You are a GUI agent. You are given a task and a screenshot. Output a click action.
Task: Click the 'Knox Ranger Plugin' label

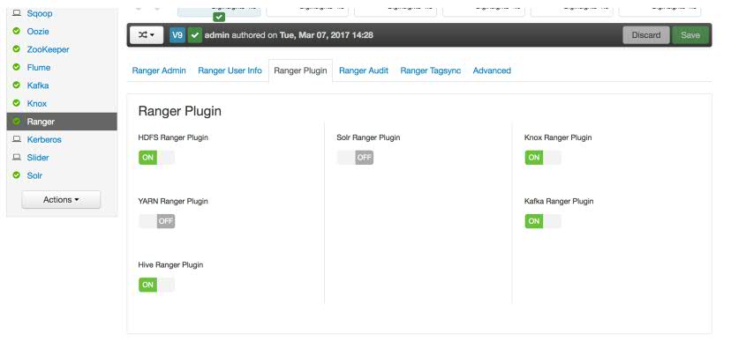(558, 137)
